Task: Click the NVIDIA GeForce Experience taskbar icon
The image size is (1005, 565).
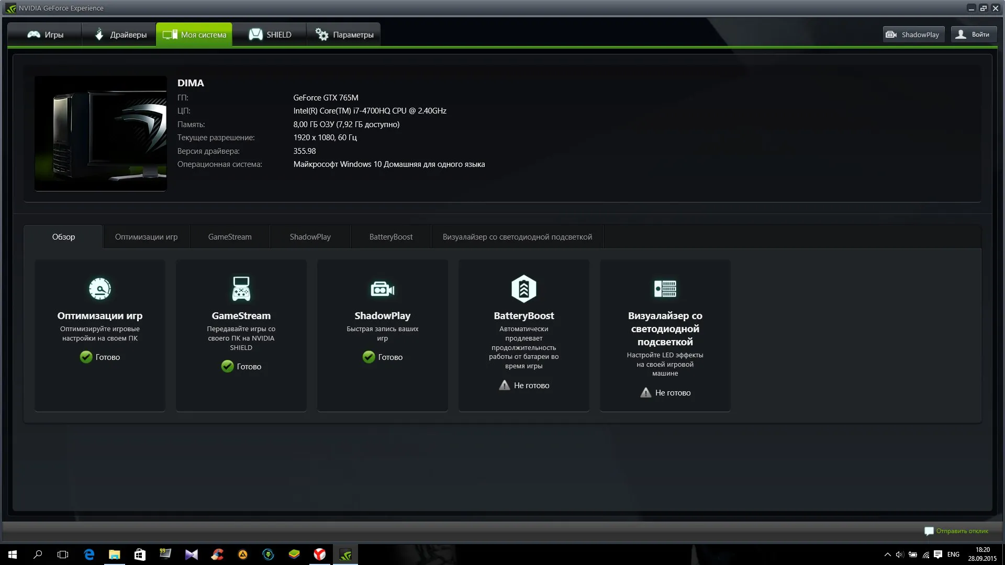Action: (x=345, y=555)
